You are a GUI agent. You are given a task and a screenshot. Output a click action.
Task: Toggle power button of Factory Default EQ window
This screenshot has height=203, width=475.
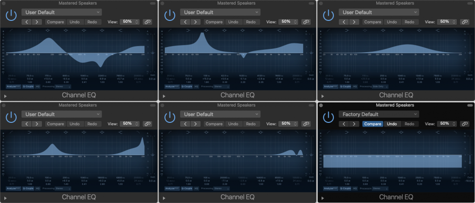328,117
